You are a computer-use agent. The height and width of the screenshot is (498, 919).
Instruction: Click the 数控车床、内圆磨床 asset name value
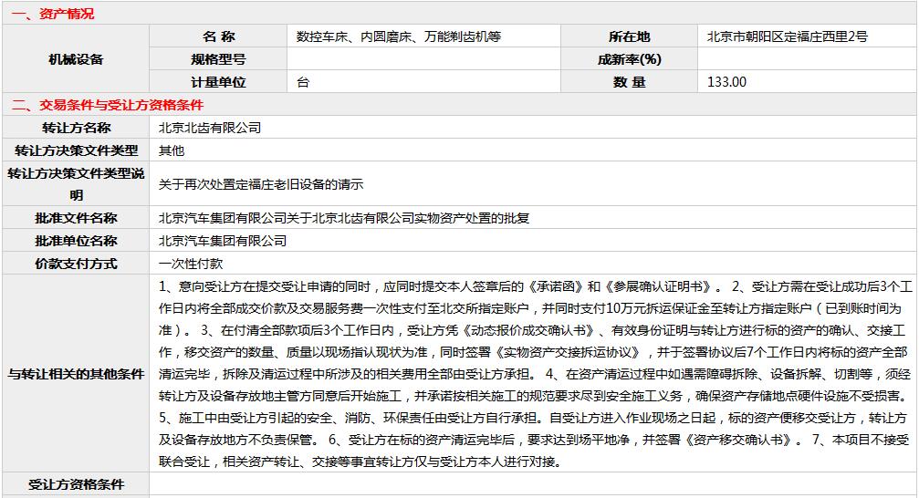(399, 36)
